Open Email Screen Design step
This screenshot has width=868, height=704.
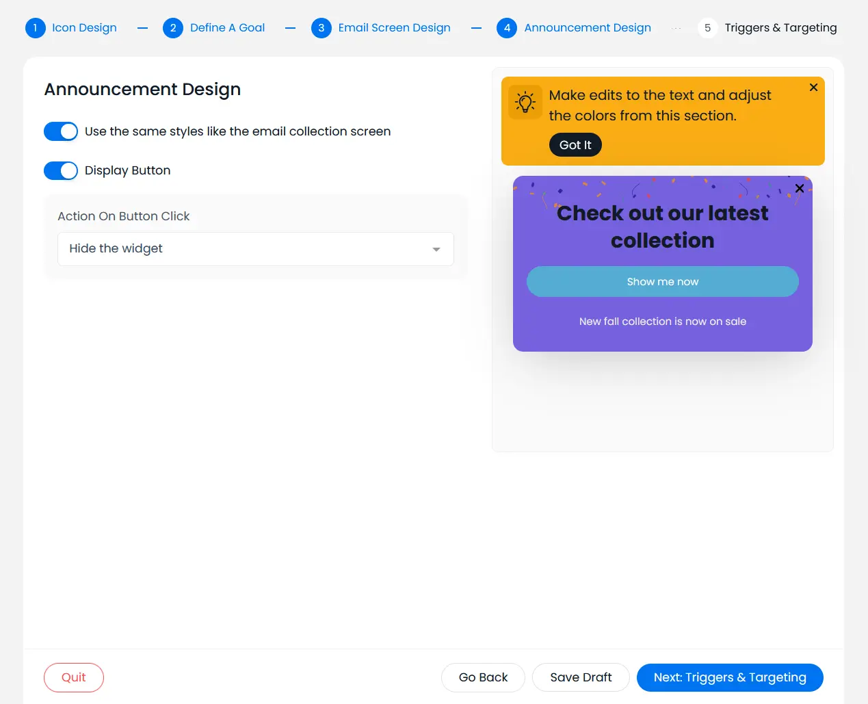394,28
